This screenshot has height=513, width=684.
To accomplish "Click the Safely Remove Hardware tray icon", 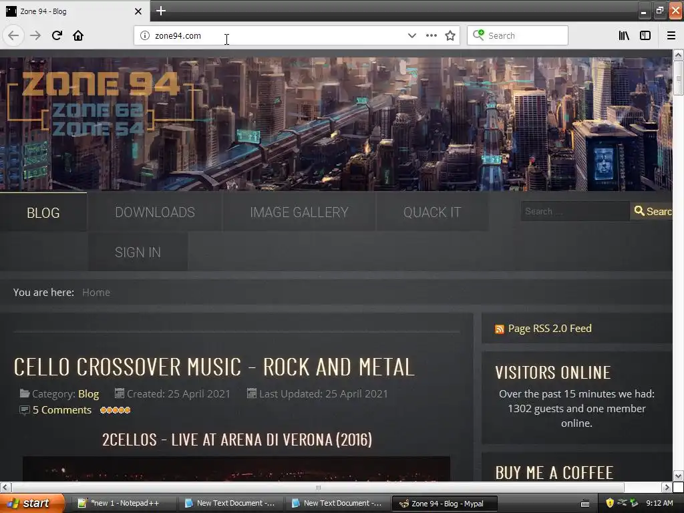I will pos(634,503).
